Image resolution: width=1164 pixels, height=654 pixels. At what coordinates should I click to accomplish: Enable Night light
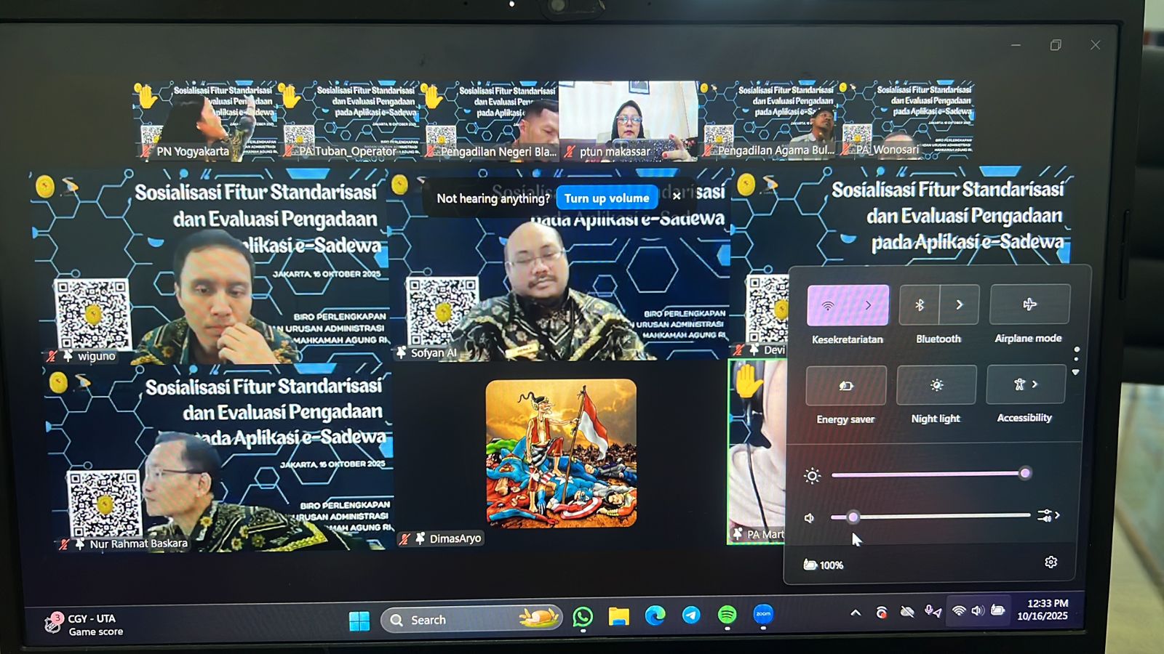click(936, 385)
